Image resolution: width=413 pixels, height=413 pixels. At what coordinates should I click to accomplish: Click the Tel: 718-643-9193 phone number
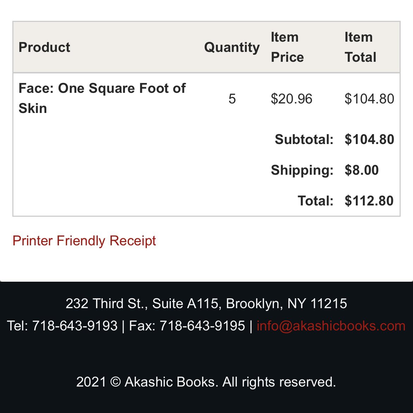pyautogui.click(x=62, y=326)
